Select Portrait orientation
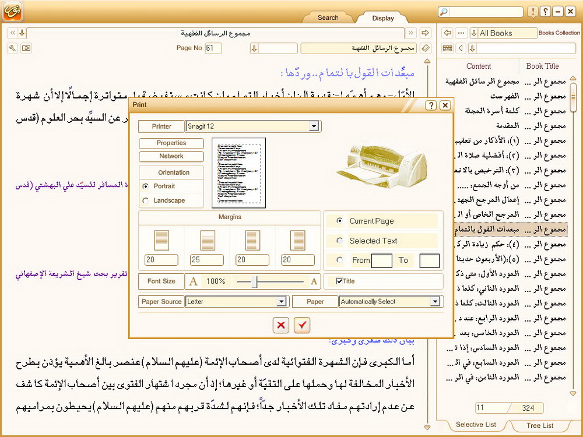Screen dimensions: 583x437 145,186
